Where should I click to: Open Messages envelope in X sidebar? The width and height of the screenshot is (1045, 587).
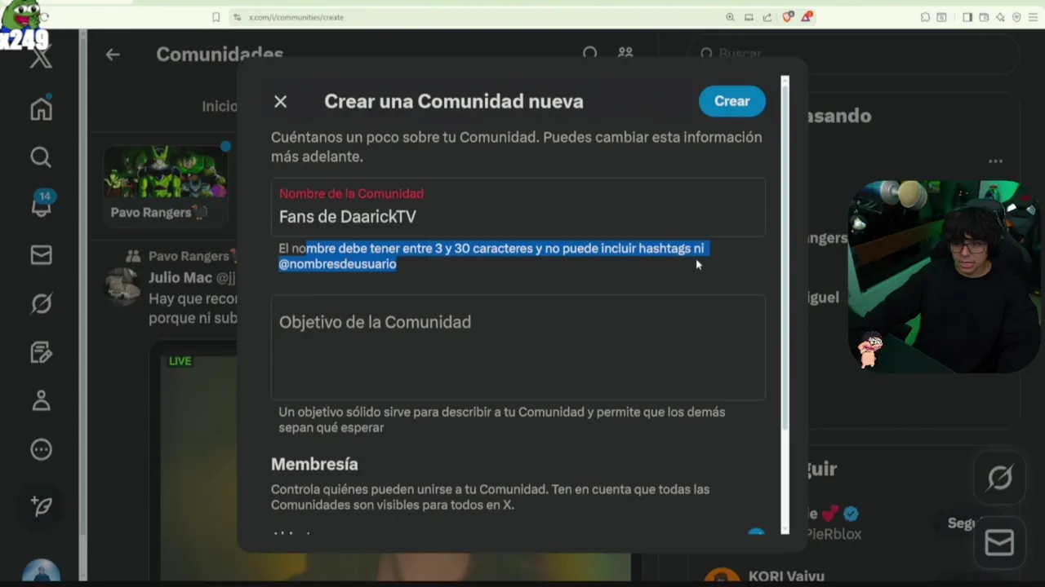click(41, 255)
